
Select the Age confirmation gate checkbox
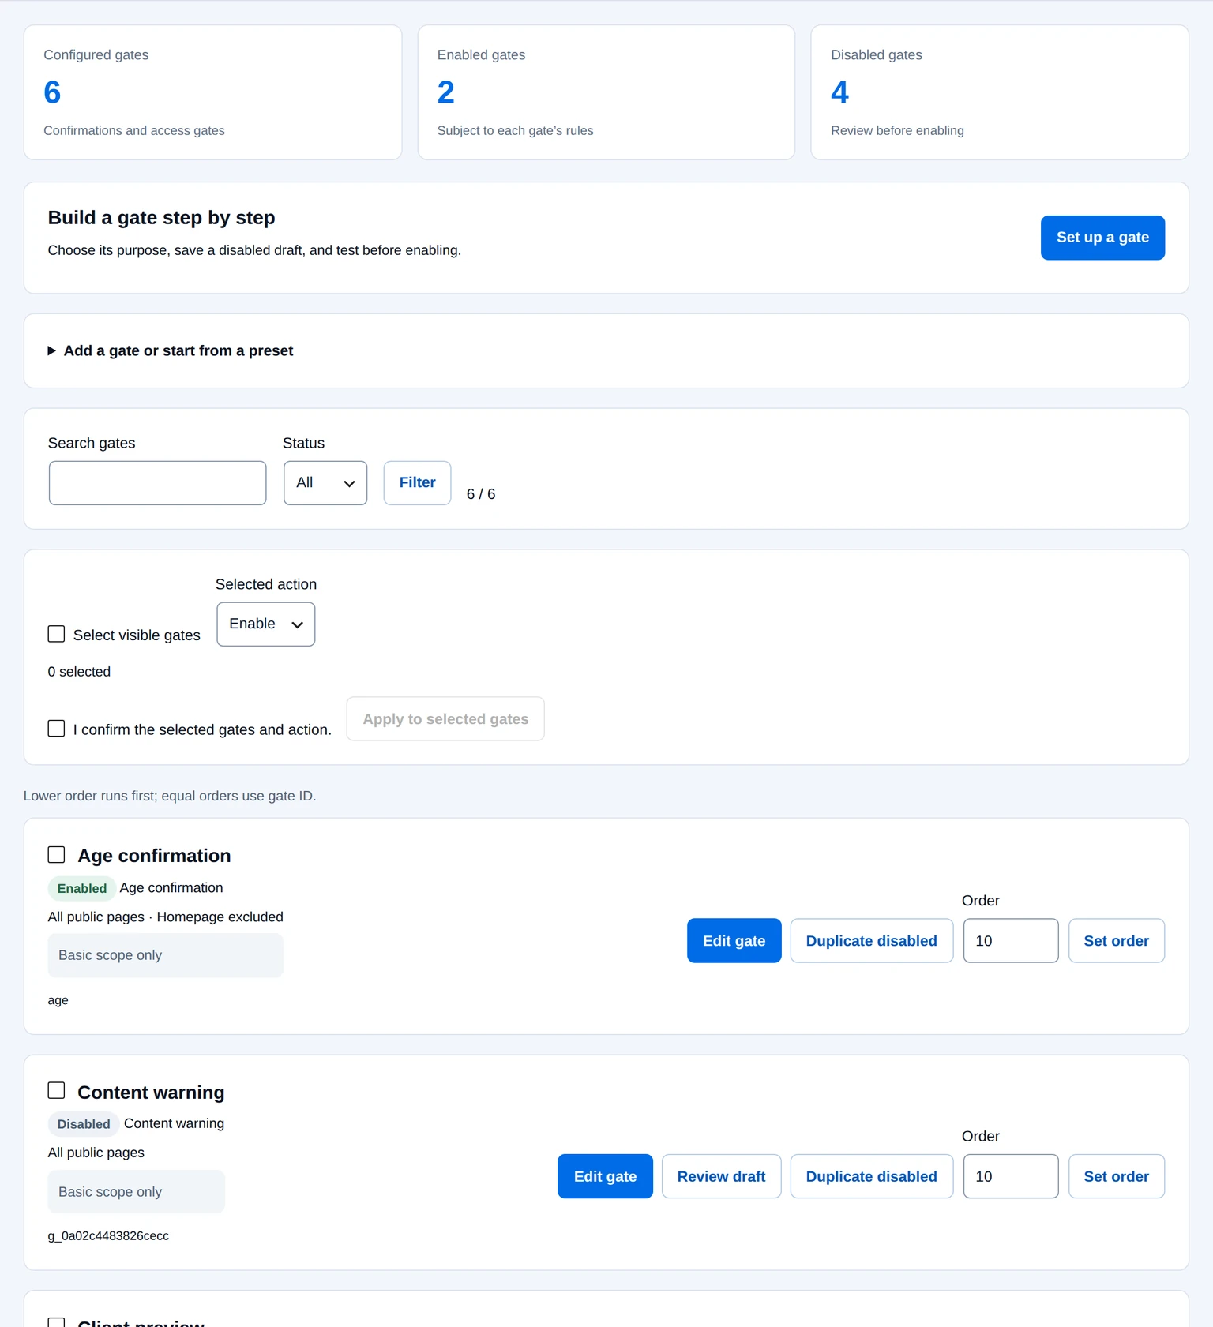point(56,854)
